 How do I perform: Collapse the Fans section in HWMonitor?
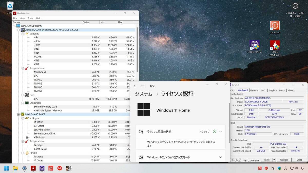[23, 95]
